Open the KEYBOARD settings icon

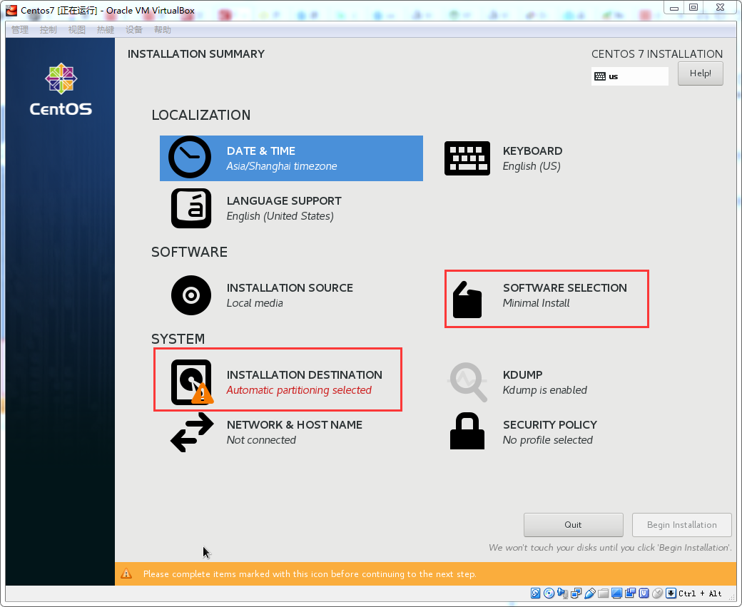pos(467,157)
